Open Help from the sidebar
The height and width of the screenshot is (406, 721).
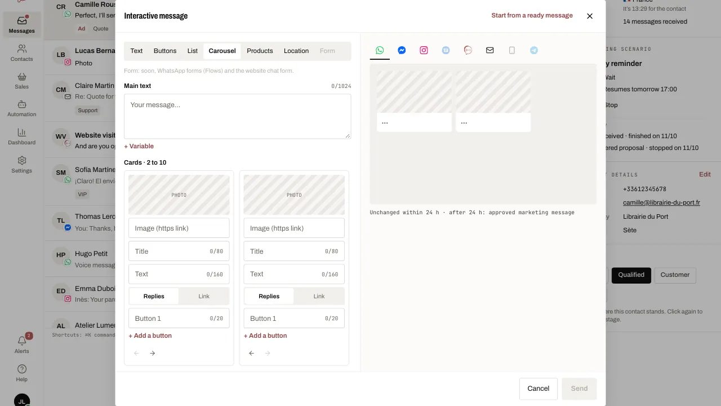click(22, 373)
